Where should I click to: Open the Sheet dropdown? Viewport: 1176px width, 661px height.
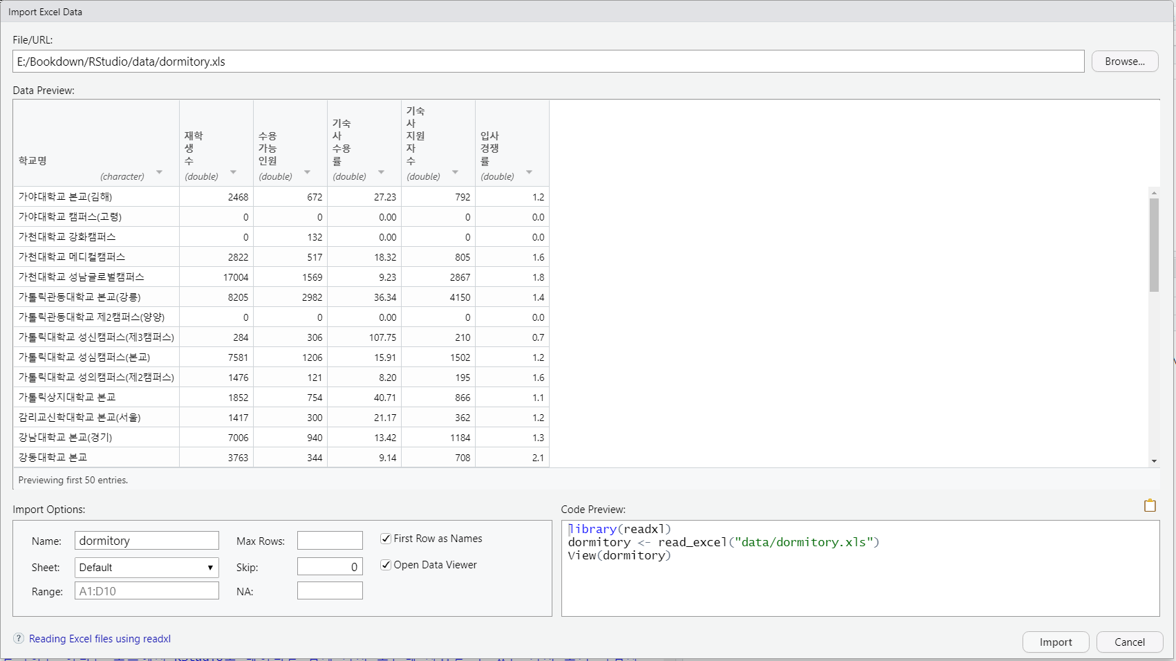point(147,568)
